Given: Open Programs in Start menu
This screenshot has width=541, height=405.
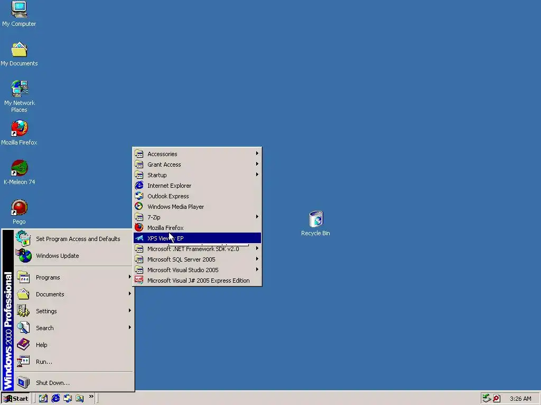Looking at the screenshot, I should point(73,277).
